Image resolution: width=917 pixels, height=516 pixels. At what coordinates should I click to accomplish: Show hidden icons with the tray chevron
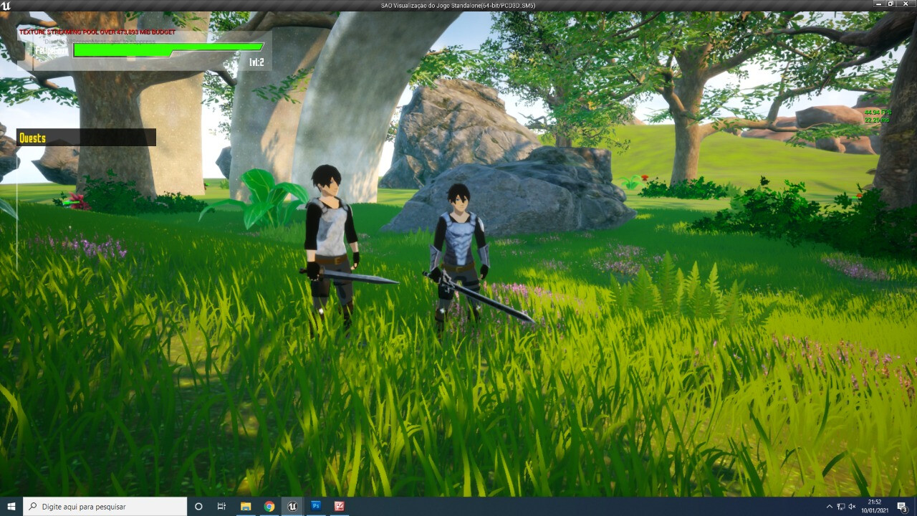830,507
